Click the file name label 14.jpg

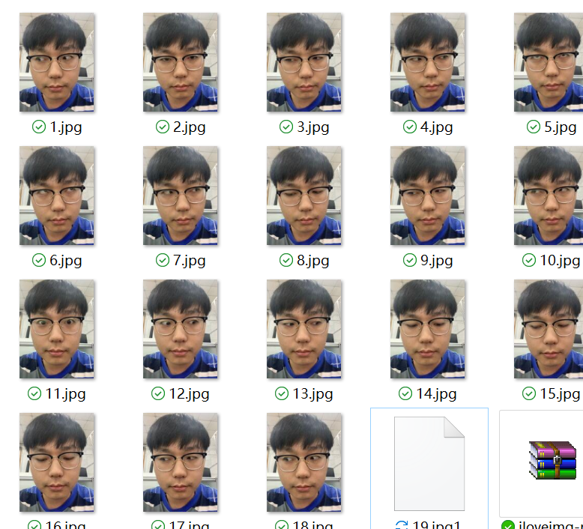pyautogui.click(x=437, y=394)
